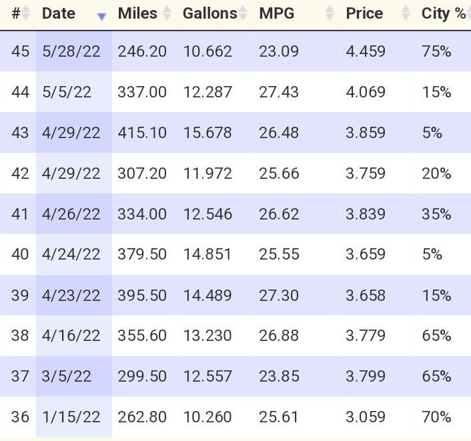Click the Gallons column header text

point(209,13)
